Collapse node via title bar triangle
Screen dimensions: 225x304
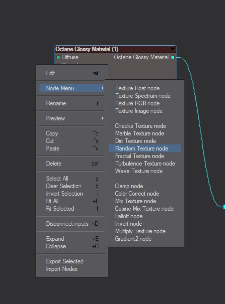172,49
